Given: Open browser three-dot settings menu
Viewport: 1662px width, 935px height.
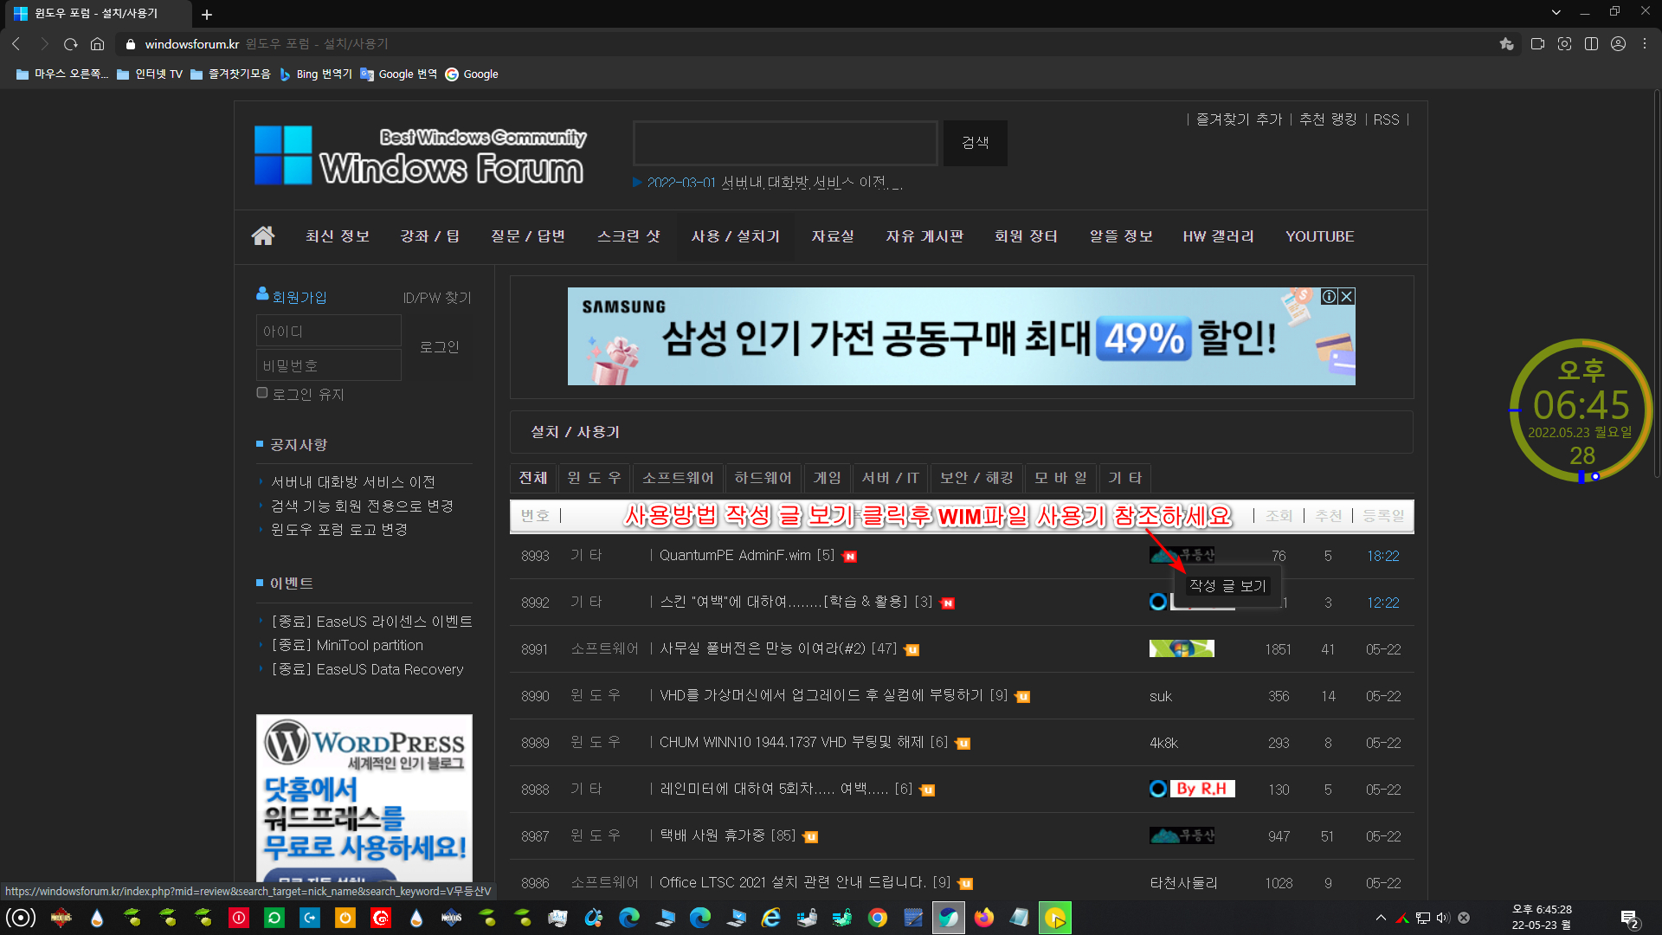Looking at the screenshot, I should pos(1645,44).
